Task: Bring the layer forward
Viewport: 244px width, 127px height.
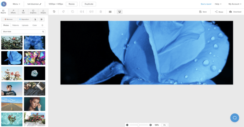Action: [x=91, y=12]
